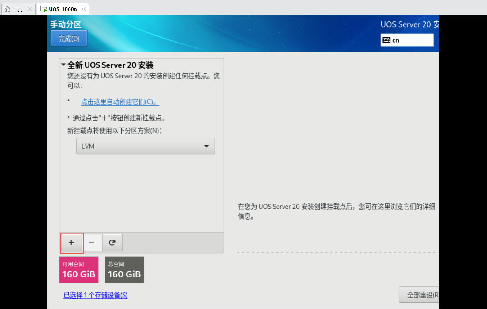The image size is (487, 309).
Task: Click the 完成(D) button
Action: pos(69,38)
